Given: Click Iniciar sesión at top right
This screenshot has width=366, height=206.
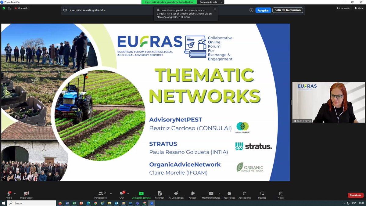Looking at the screenshot, I should point(343,8).
